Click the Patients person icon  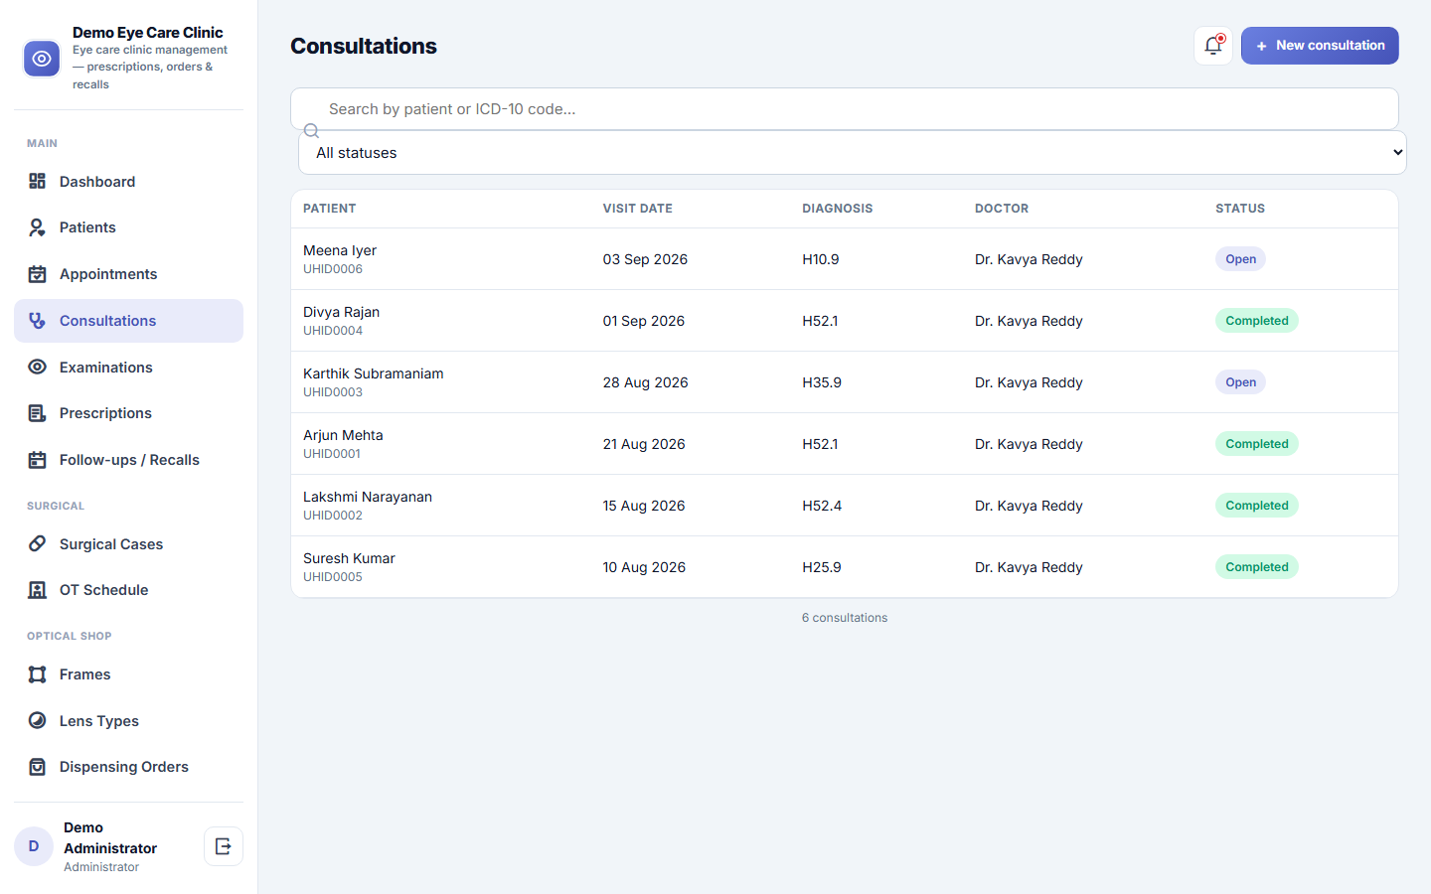coord(38,227)
